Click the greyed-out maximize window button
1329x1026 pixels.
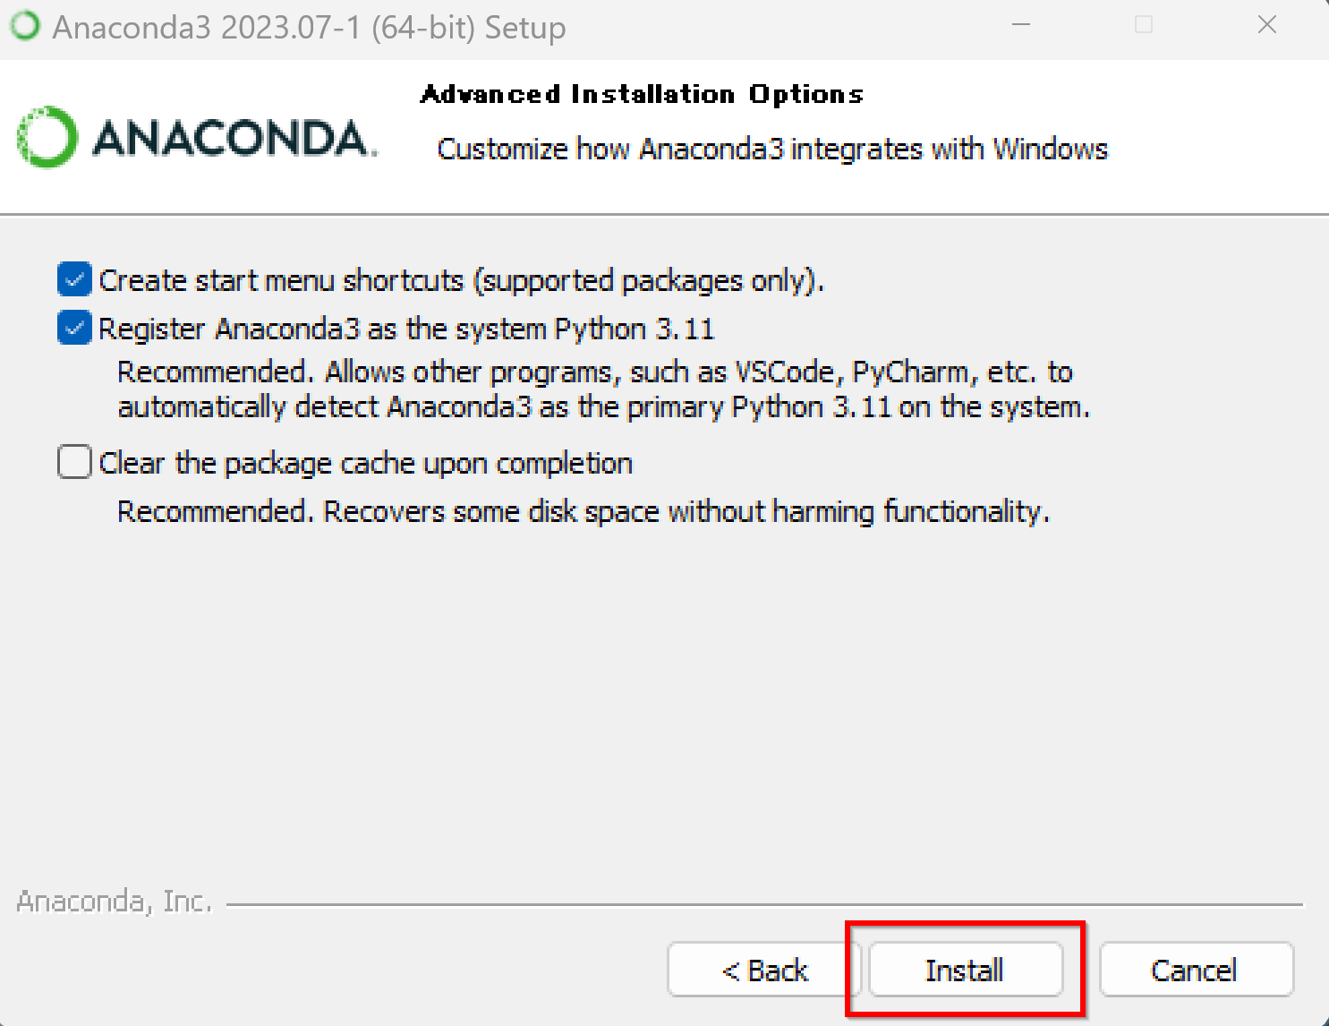pos(1144,25)
